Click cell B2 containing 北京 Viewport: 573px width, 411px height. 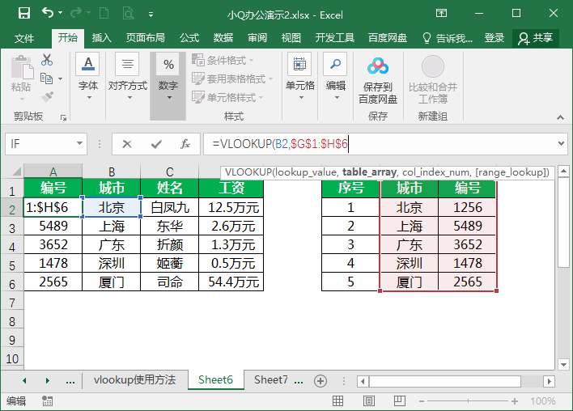(112, 207)
